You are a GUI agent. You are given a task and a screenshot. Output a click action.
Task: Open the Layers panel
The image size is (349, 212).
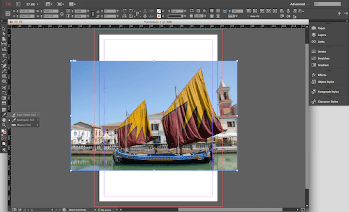(x=322, y=35)
